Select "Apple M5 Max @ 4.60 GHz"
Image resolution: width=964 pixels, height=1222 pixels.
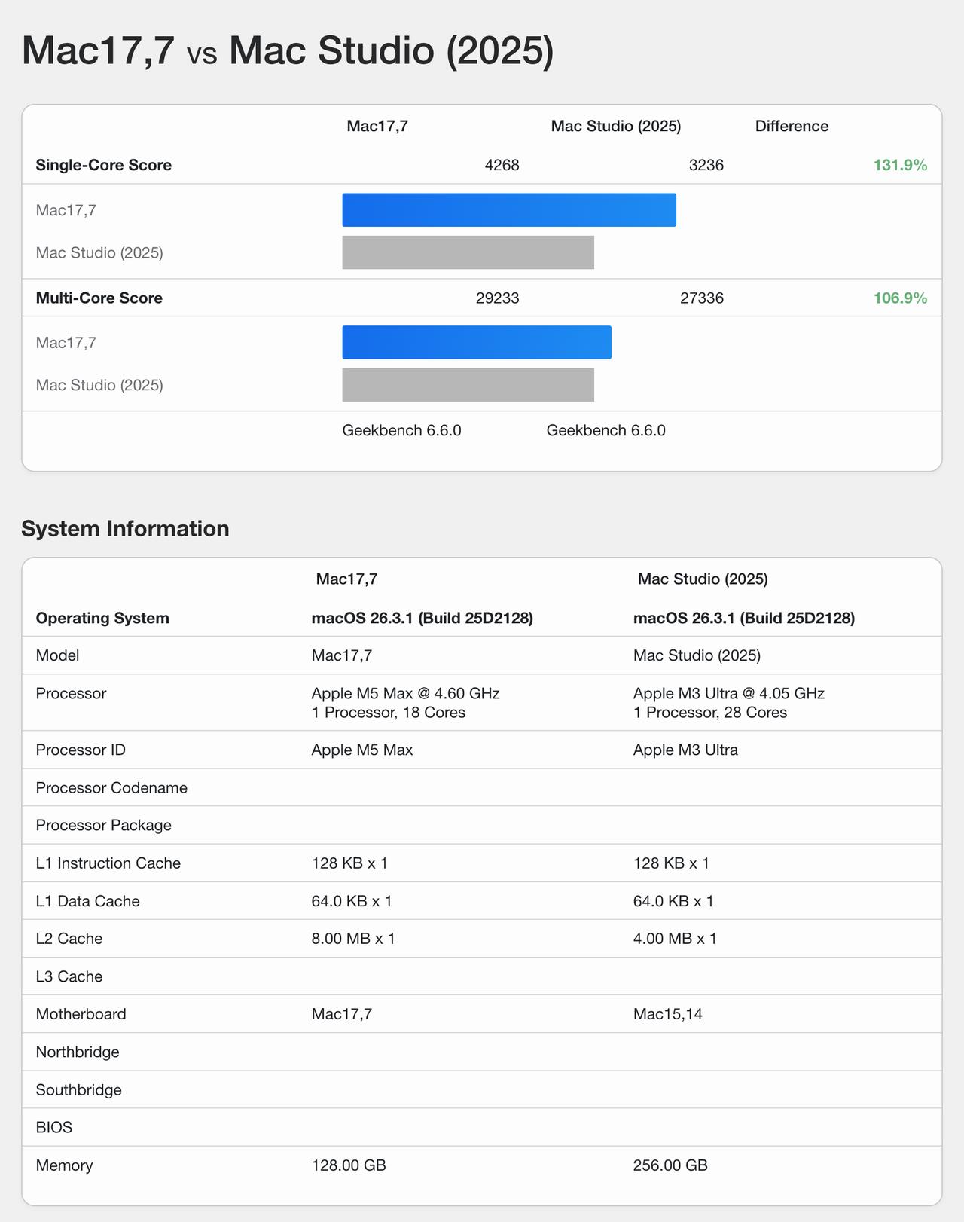(x=406, y=693)
